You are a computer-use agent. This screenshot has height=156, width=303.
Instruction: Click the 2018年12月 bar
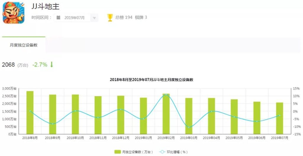[x=121, y=115]
